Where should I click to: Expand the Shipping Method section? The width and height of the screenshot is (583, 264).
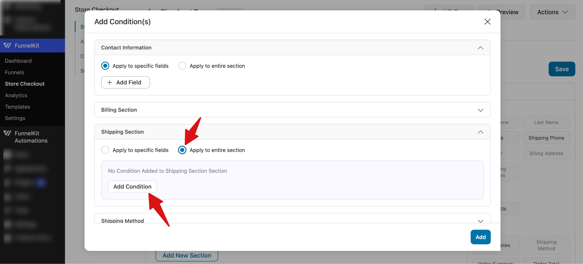pyautogui.click(x=481, y=221)
